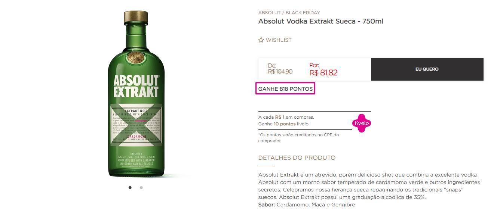Click the crossed-out price R$ 104,90
Viewport: 497px width, 212px height.
pyautogui.click(x=280, y=72)
